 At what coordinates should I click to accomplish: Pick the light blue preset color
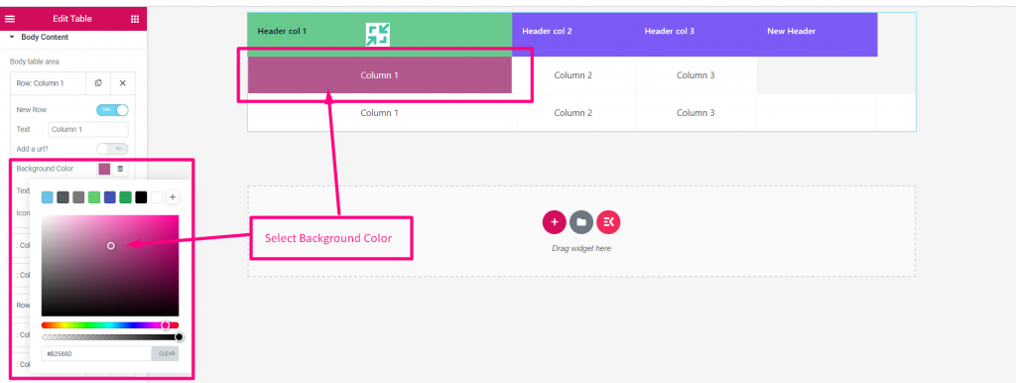[48, 197]
